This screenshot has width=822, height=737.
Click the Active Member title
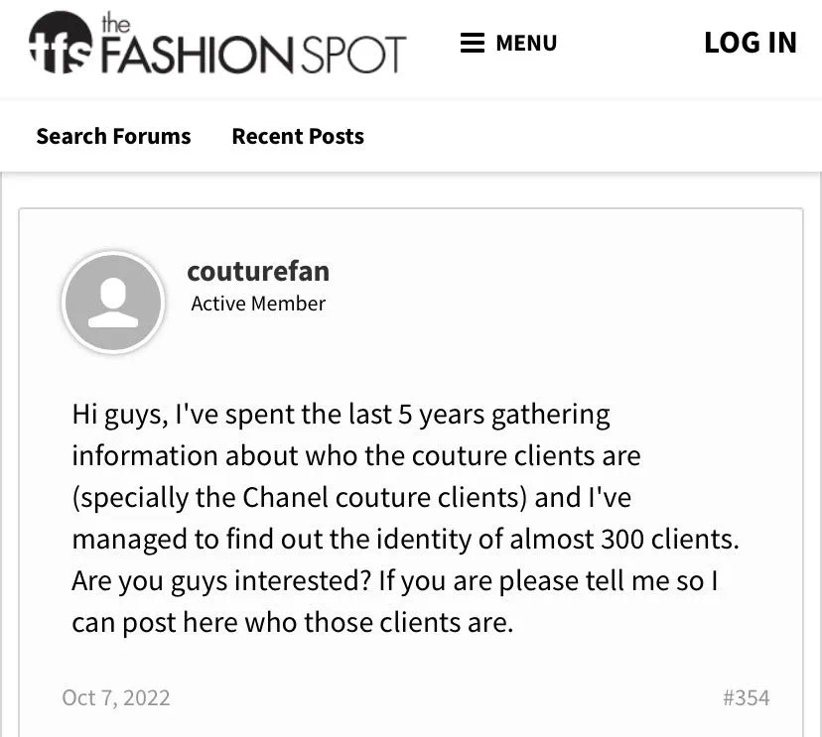tap(258, 304)
